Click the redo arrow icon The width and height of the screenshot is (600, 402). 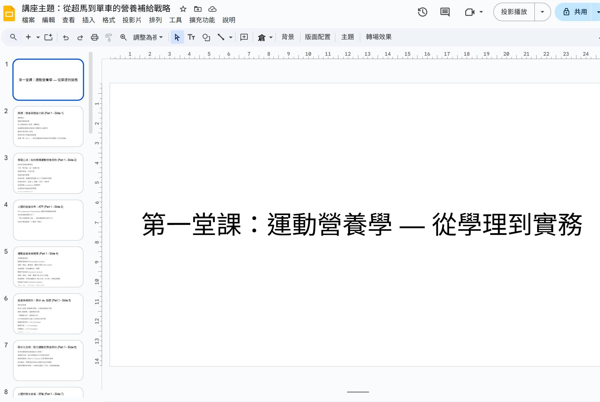click(x=80, y=37)
